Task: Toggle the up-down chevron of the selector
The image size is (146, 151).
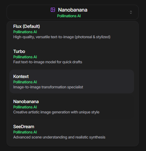Action: click(x=131, y=12)
